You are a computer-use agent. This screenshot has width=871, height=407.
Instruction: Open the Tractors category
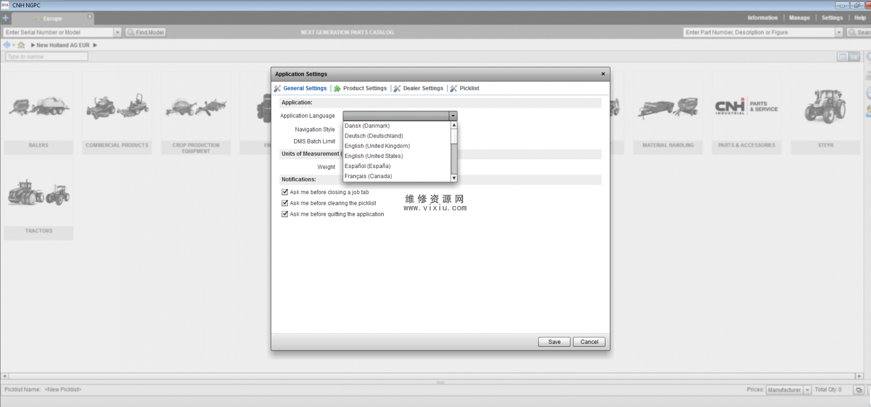[x=39, y=199]
